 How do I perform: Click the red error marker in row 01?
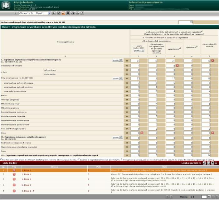coord(212,60)
